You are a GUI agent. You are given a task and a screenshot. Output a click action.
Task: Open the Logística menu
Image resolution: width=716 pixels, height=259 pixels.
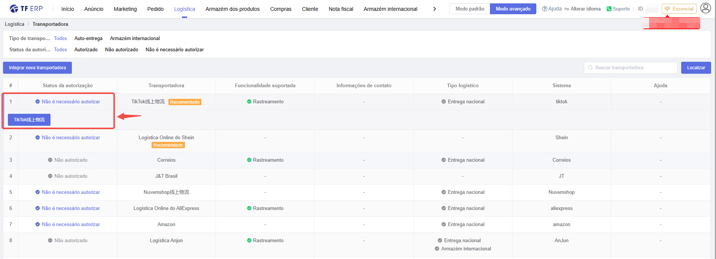[x=185, y=9]
